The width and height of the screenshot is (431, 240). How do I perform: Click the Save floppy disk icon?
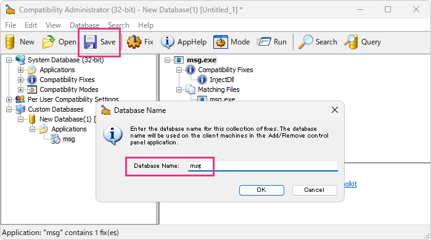click(90, 42)
